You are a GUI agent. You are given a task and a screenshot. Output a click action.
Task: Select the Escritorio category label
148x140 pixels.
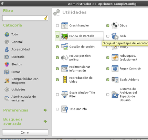click(x=18, y=57)
